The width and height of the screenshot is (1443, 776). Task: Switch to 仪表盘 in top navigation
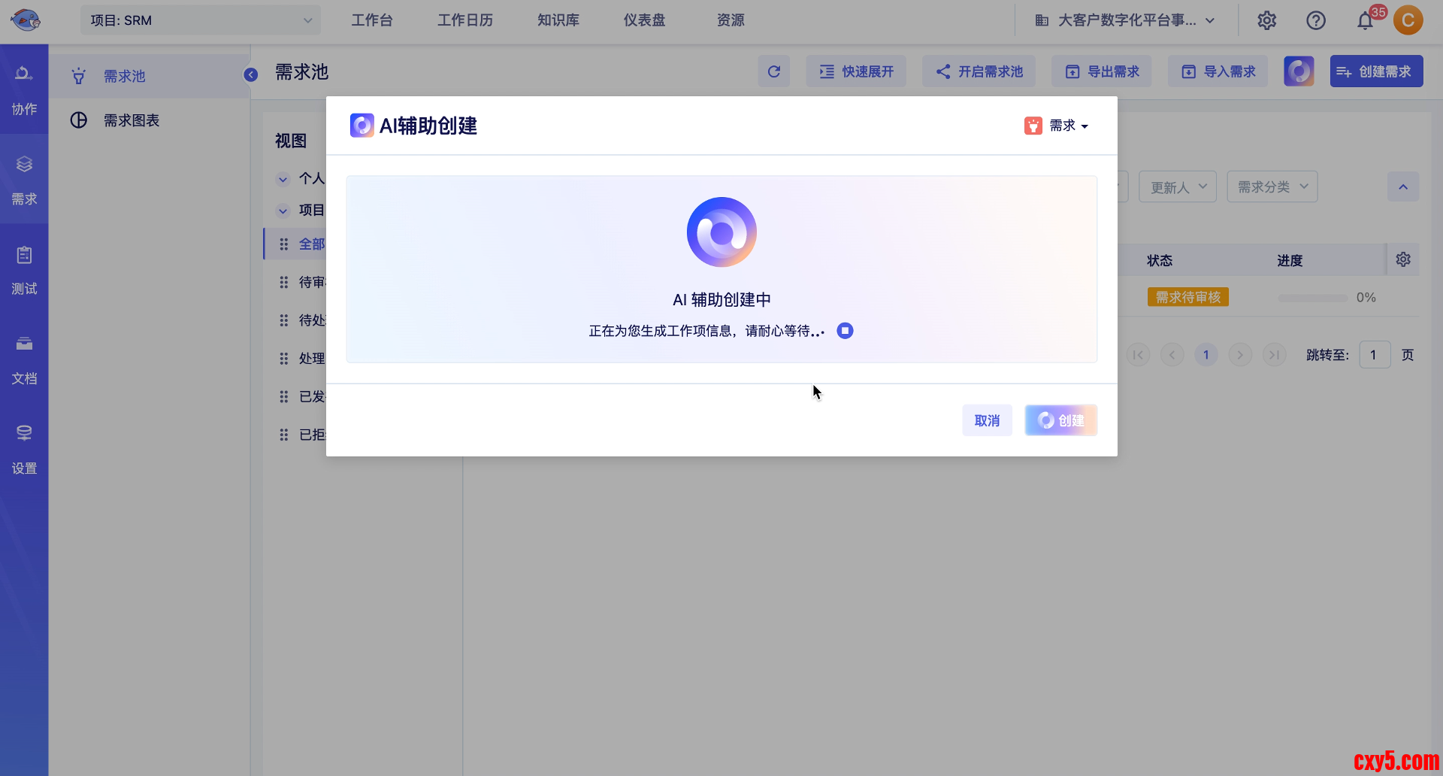(644, 20)
